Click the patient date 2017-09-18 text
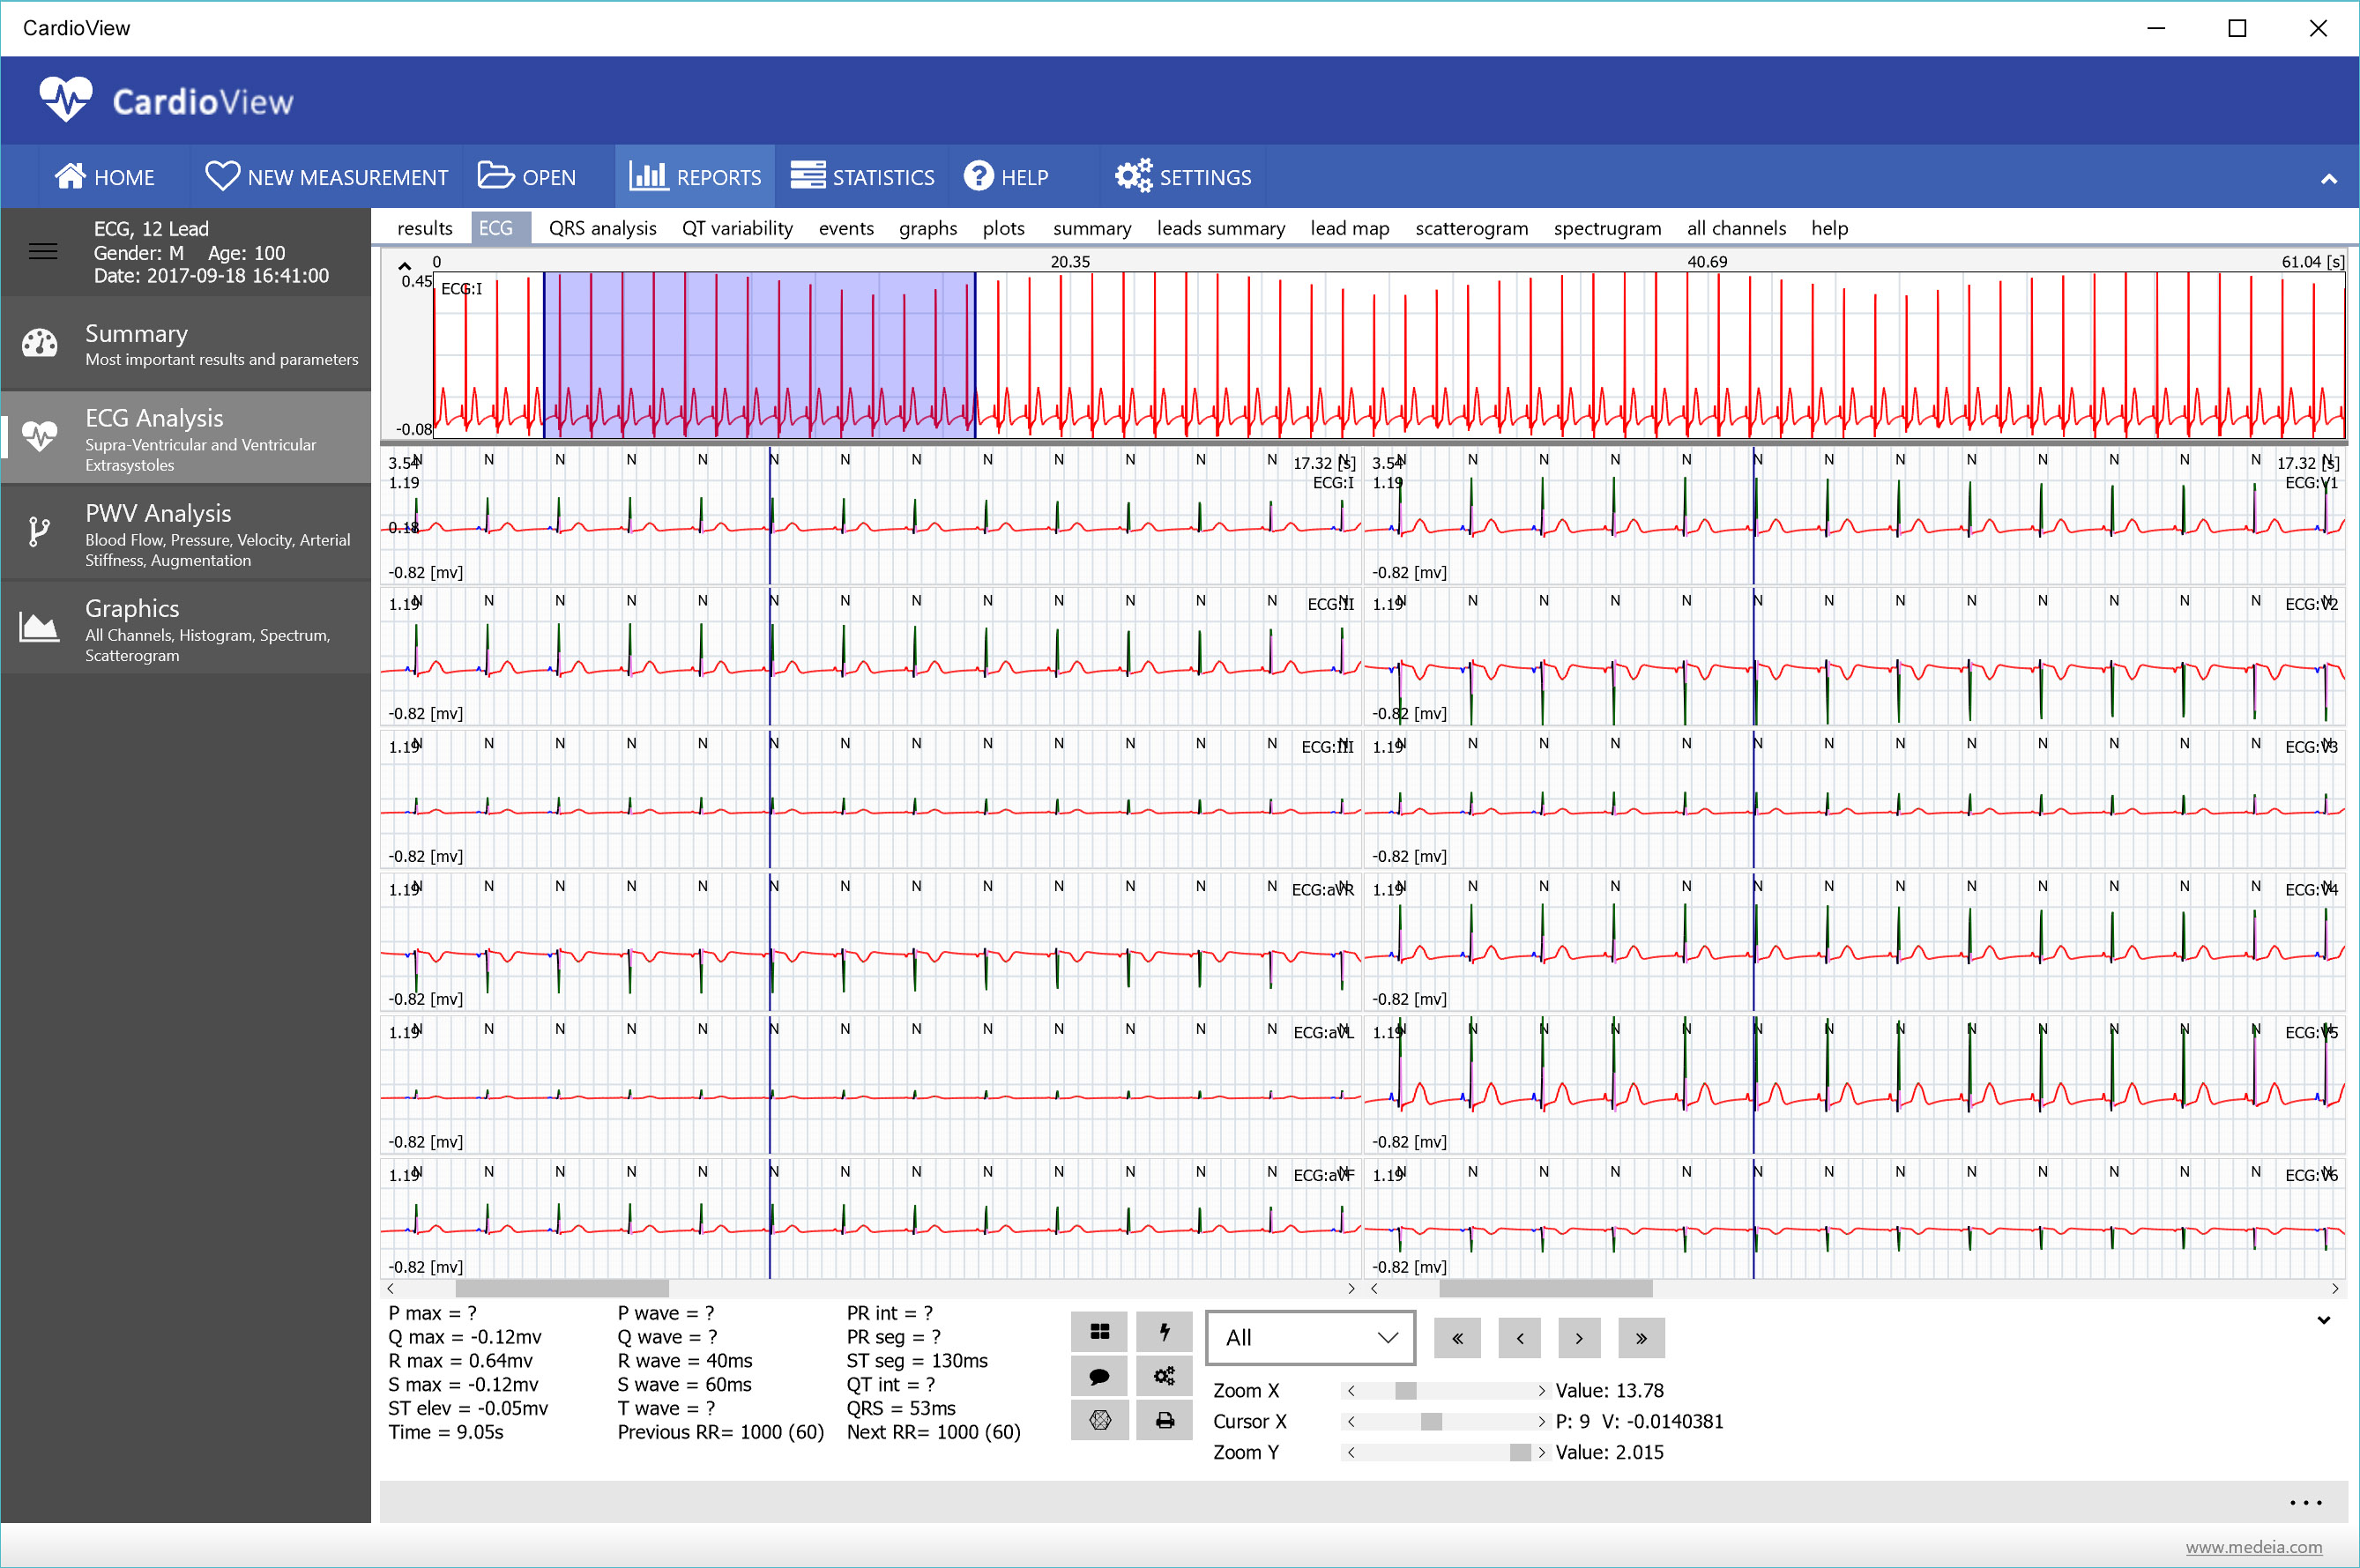Image resolution: width=2360 pixels, height=1568 pixels. [211, 276]
